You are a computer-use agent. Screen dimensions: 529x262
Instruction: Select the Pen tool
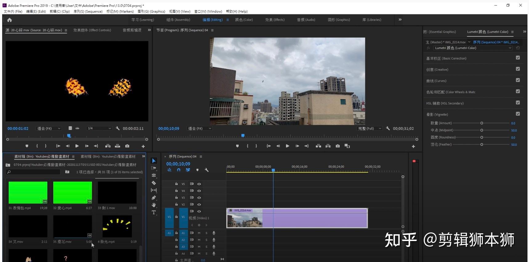[x=154, y=198]
